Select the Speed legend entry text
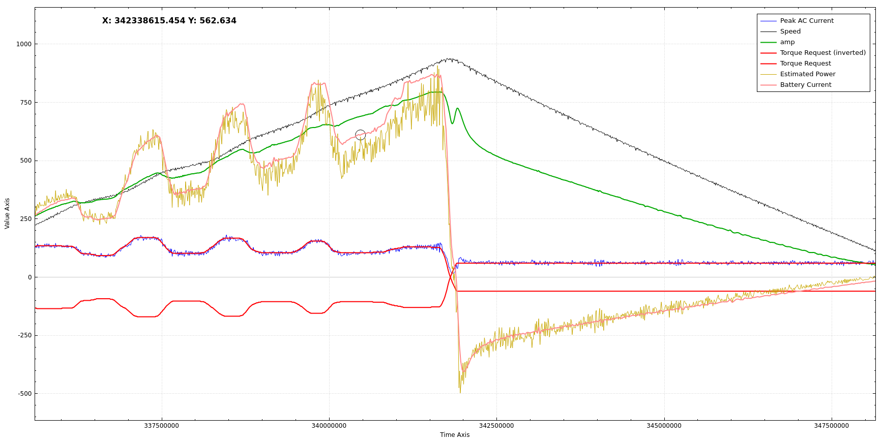The width and height of the screenshot is (883, 442). tap(790, 31)
